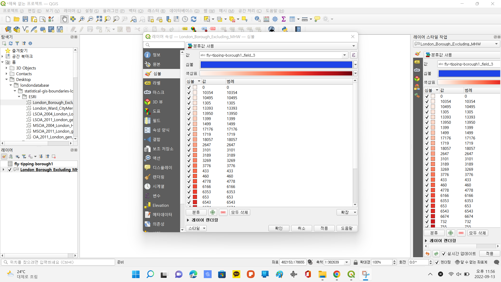Open 3D View settings via the cube icon

click(417, 79)
